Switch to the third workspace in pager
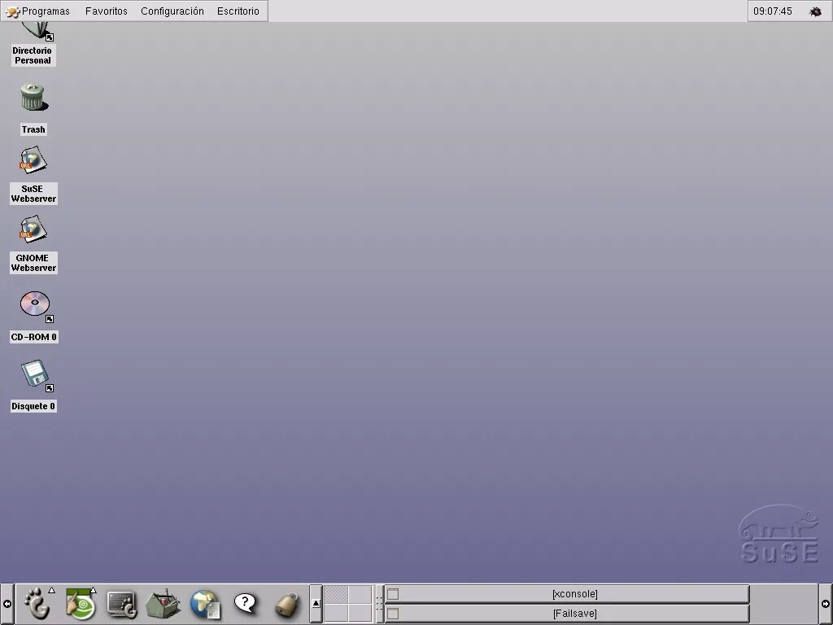 [336, 613]
